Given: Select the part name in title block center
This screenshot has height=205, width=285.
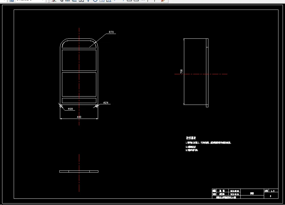Looking at the screenshot, I should coord(252,194).
